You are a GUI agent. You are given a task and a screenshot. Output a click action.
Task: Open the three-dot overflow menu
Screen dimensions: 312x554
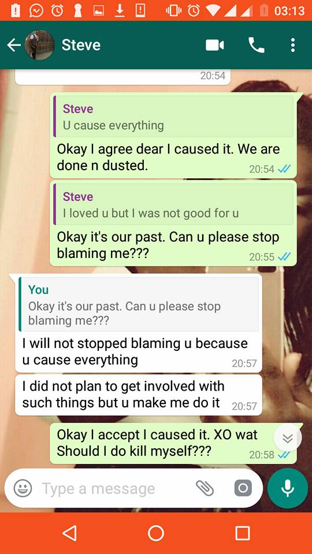tap(292, 45)
